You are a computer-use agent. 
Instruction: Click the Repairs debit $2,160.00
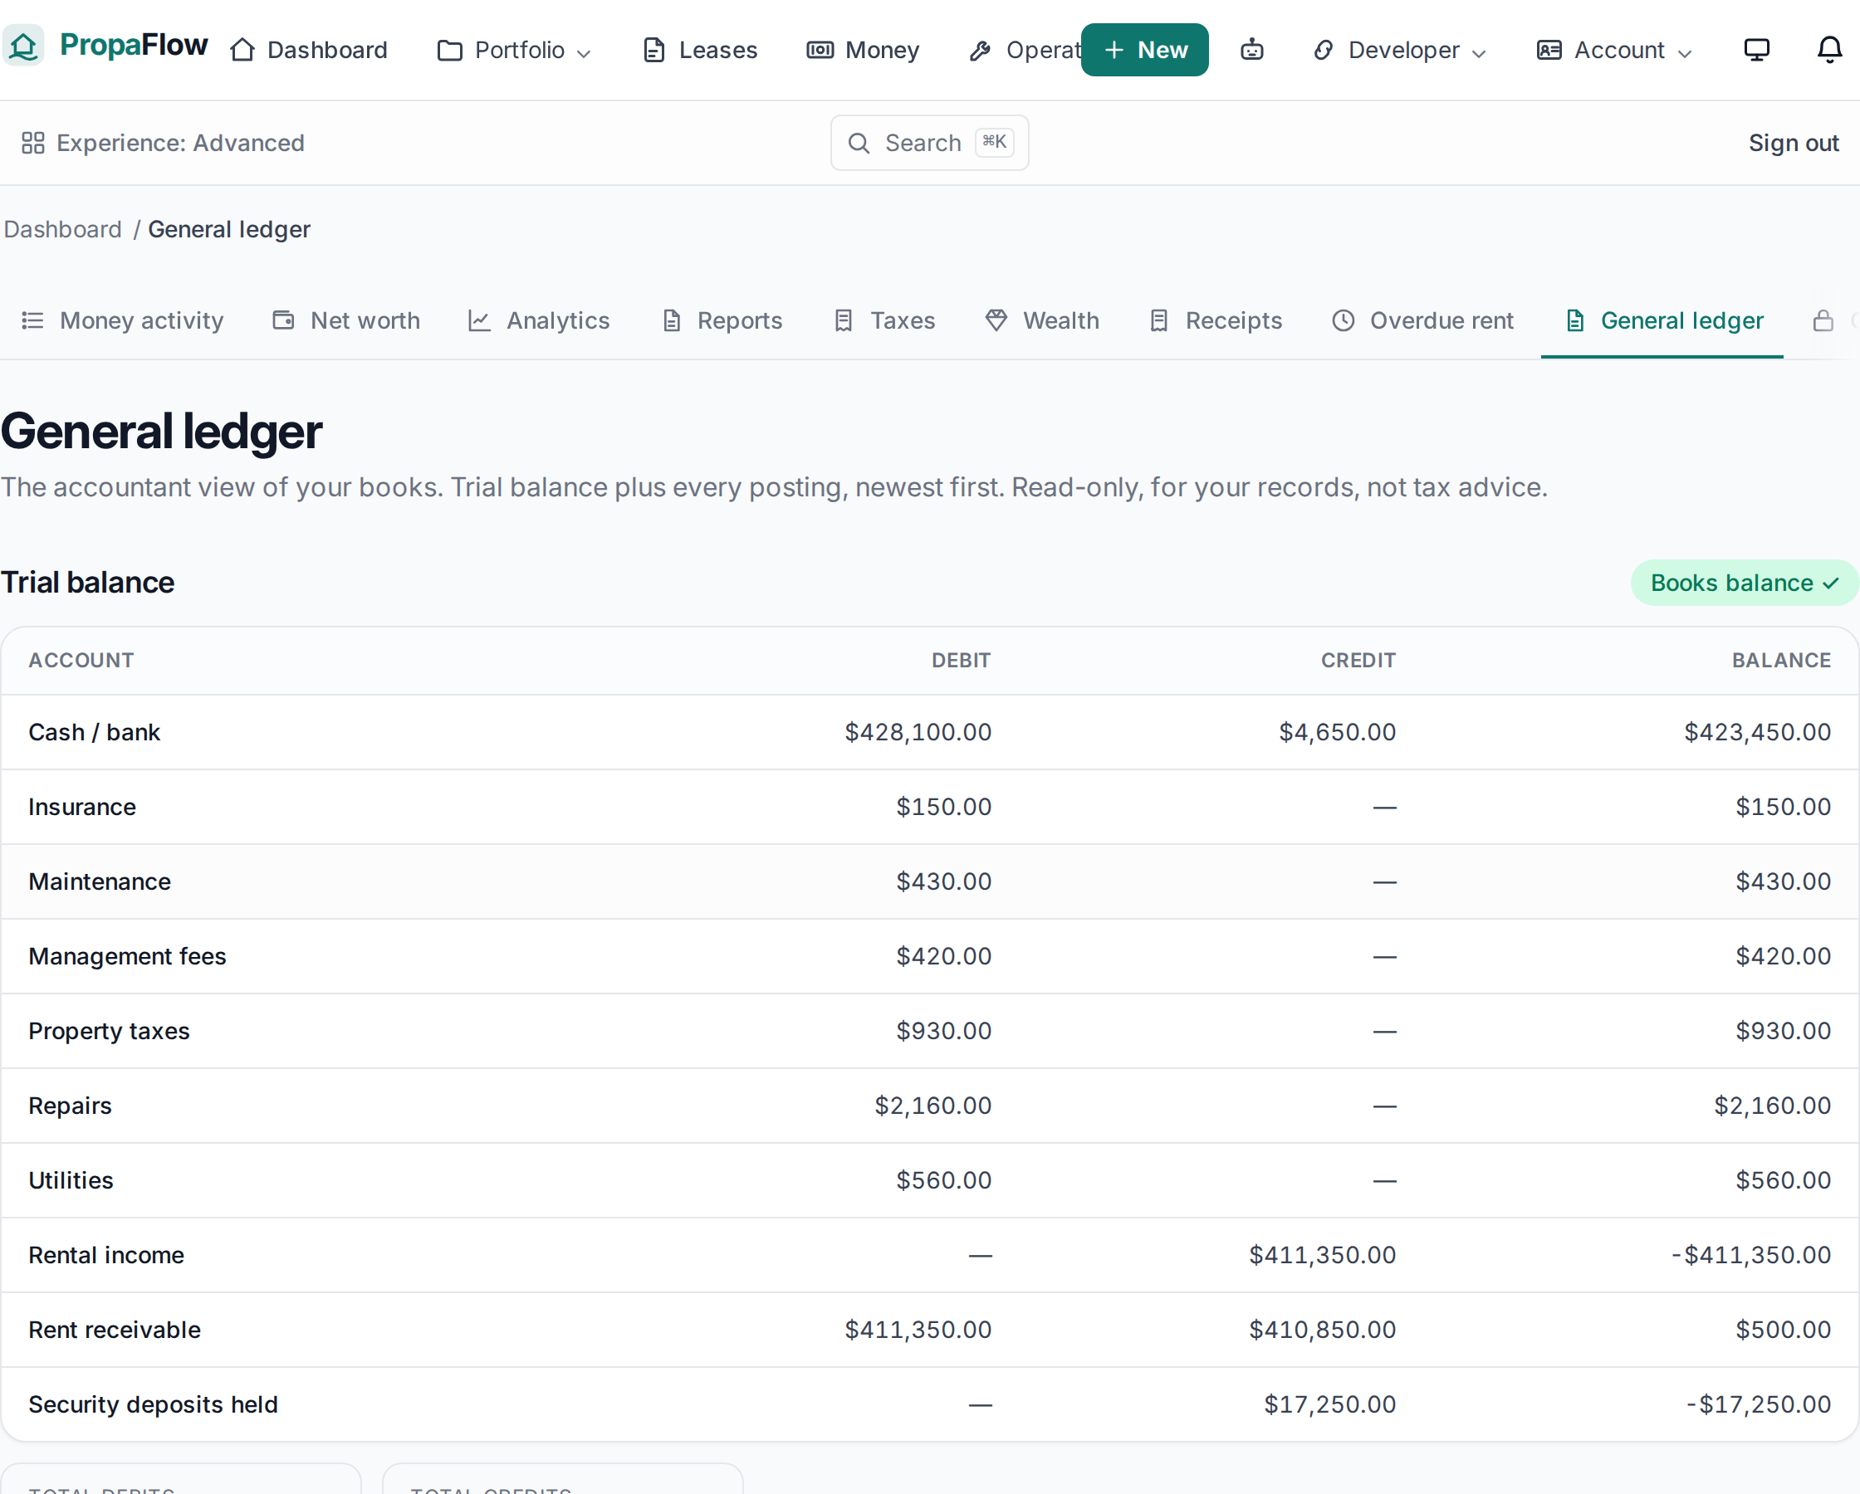[932, 1106]
